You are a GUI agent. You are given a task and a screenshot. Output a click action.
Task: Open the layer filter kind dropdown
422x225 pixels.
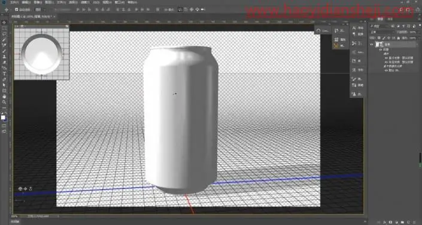(x=380, y=26)
